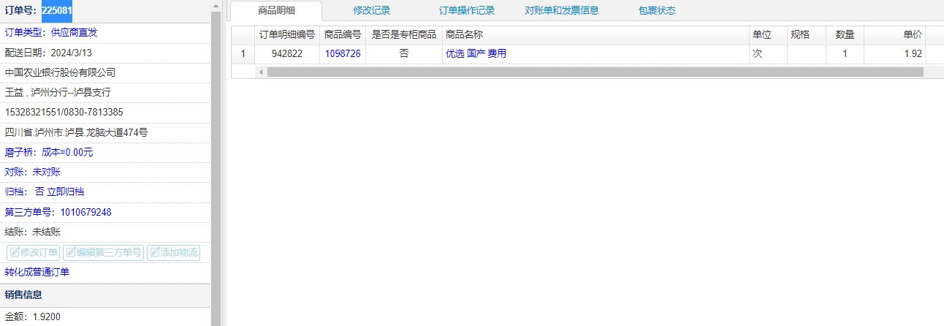The width and height of the screenshot is (944, 326).
Task: Click the 添加物流 button
Action: tap(173, 253)
